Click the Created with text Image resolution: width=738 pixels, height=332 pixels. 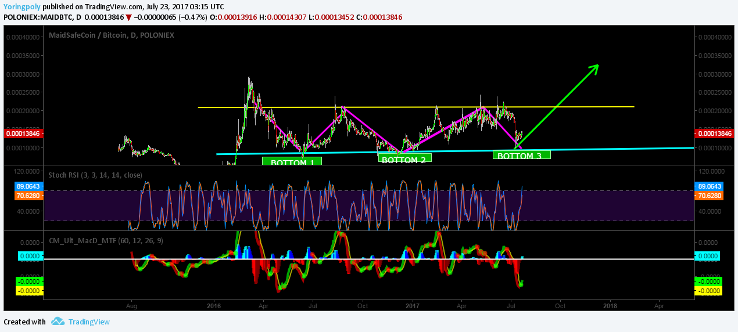click(x=24, y=322)
